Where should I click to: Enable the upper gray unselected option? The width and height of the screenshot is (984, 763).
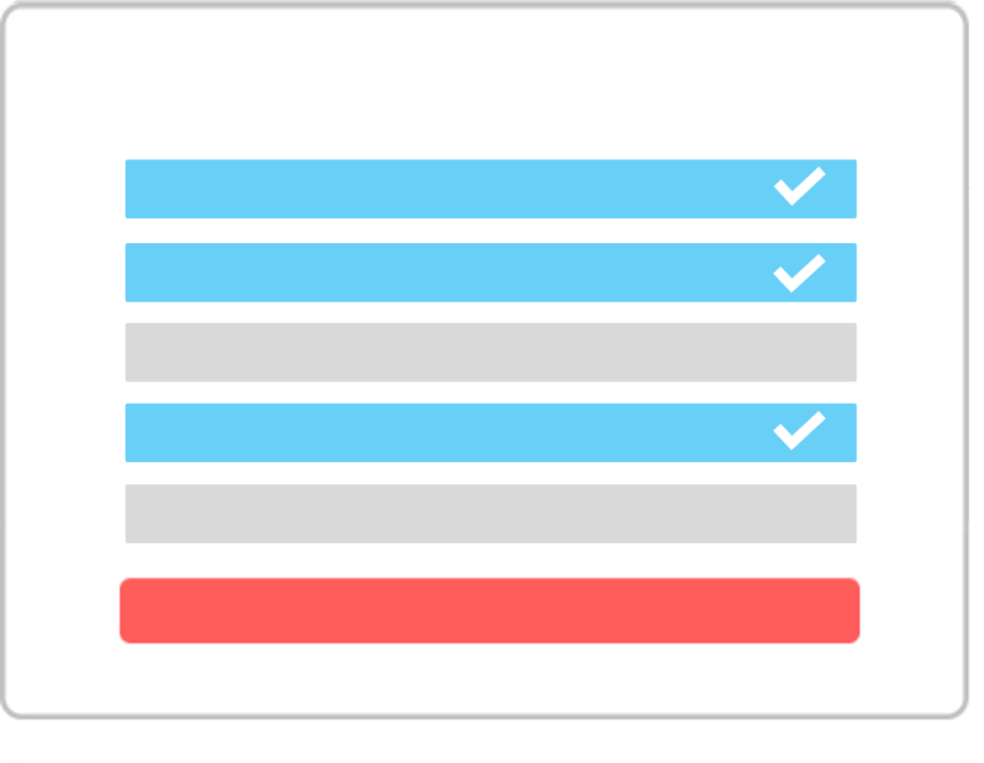click(491, 352)
